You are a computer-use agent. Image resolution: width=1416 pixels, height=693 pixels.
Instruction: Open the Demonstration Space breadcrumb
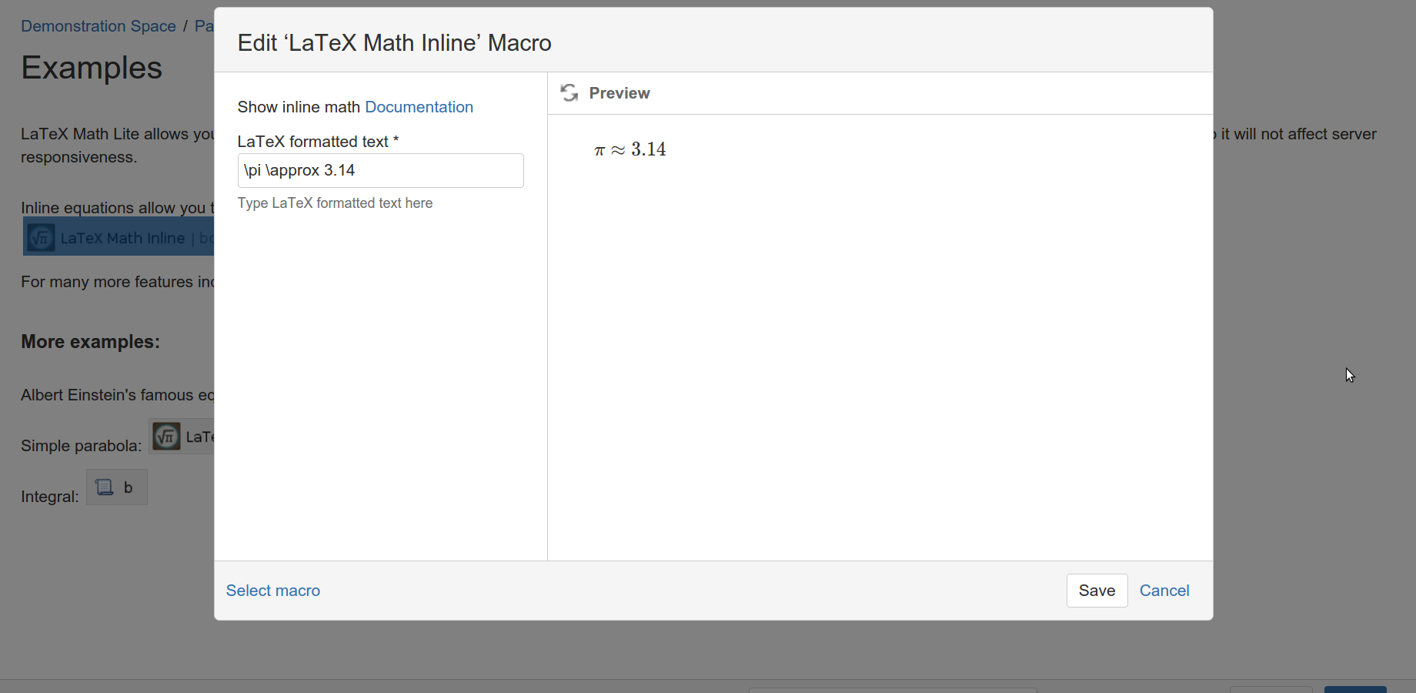[x=99, y=26]
